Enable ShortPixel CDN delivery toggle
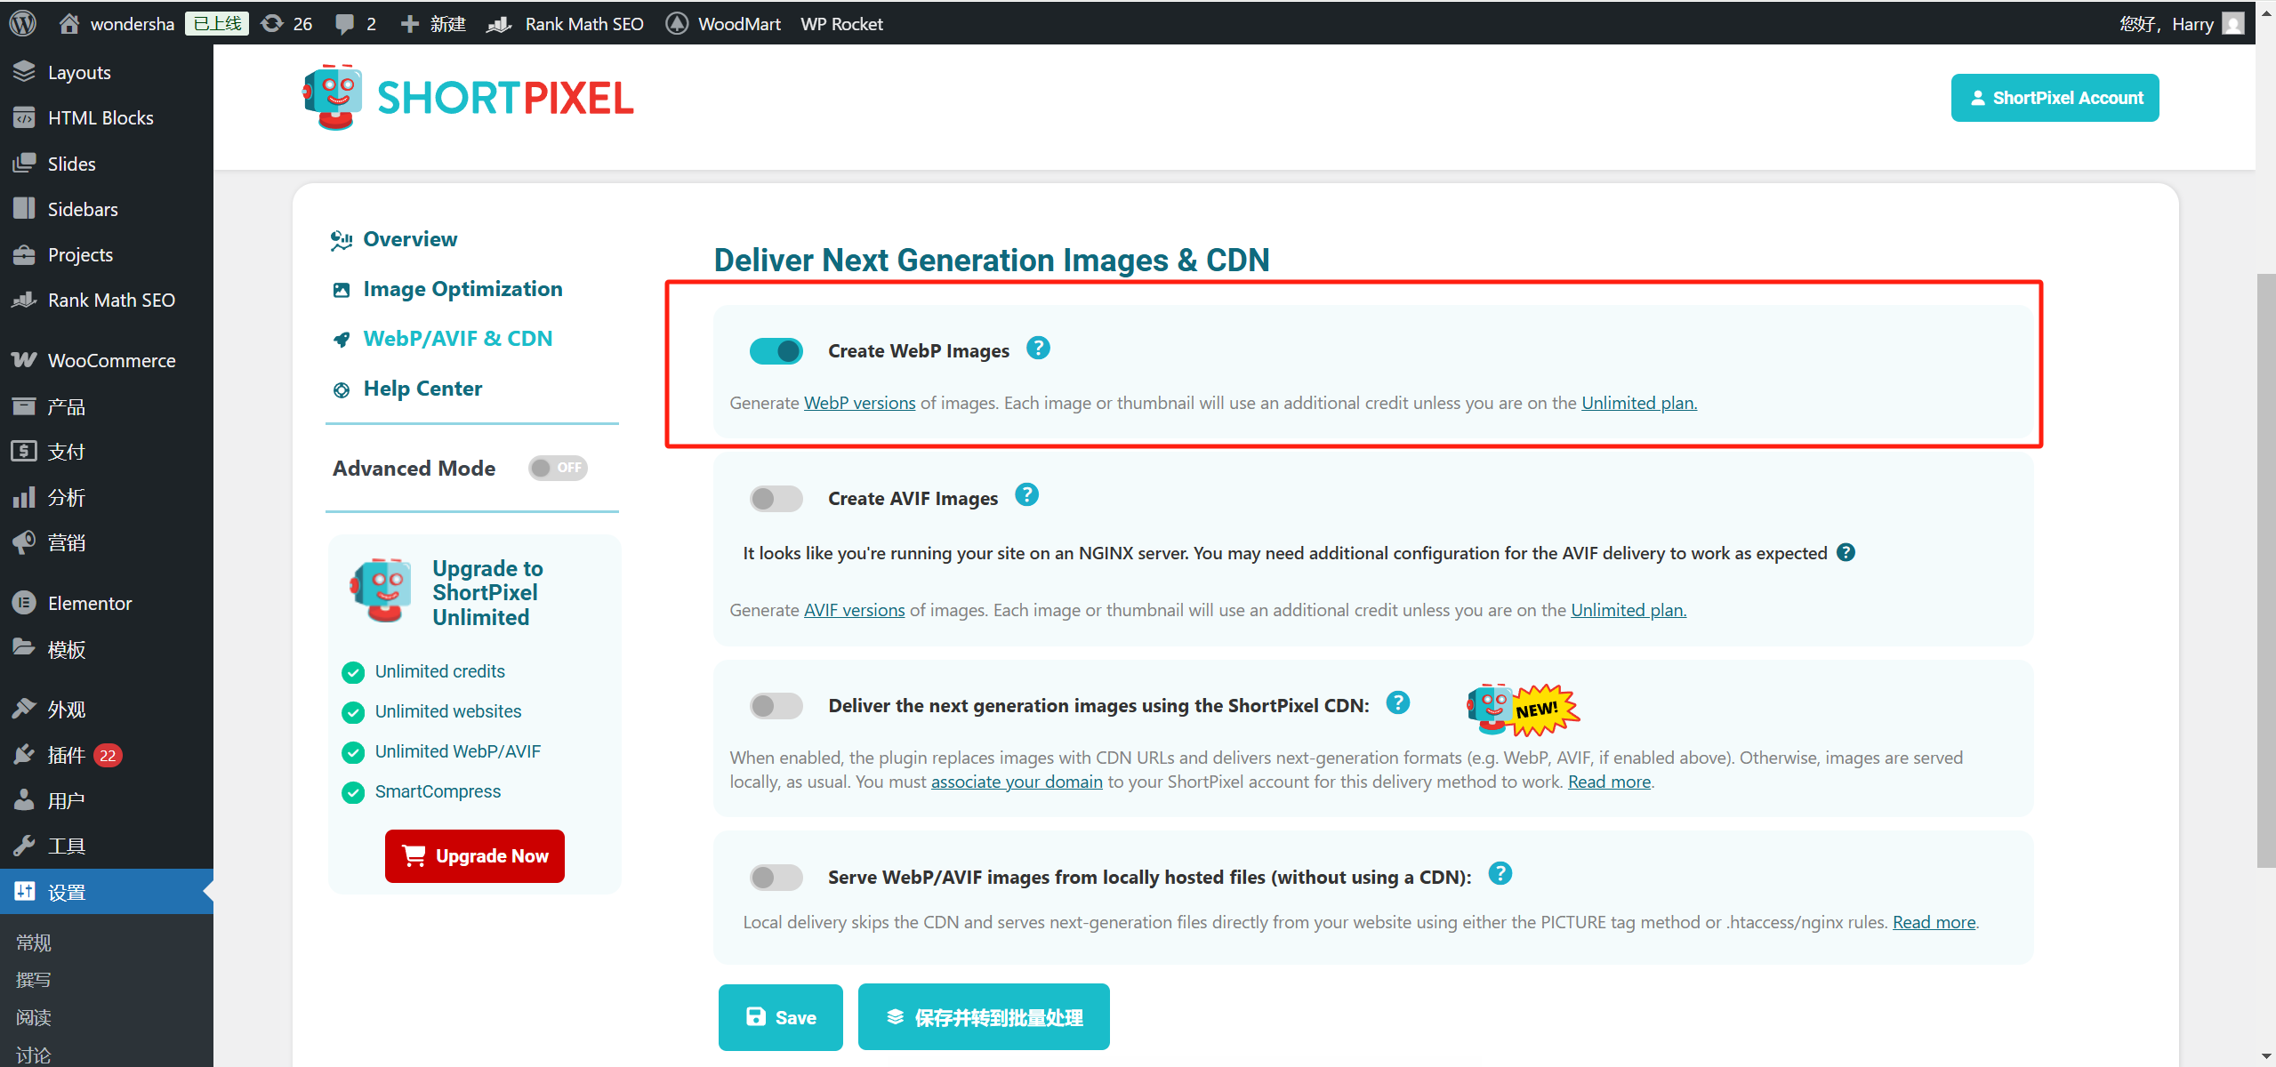Screen dimensions: 2276x1067 pyautogui.click(x=776, y=706)
